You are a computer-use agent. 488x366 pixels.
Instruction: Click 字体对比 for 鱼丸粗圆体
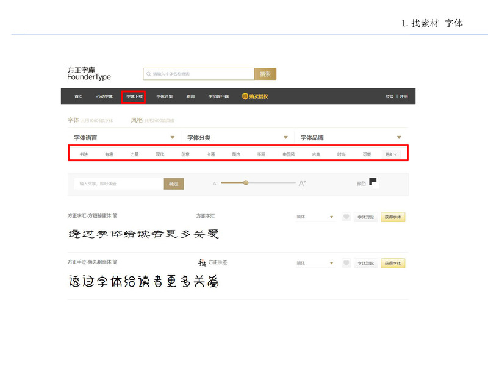click(365, 264)
